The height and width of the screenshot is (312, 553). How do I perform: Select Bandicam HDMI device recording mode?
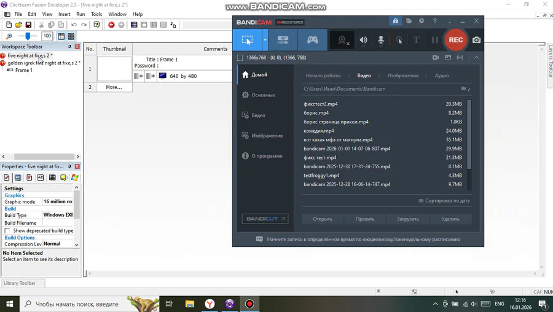(x=283, y=40)
